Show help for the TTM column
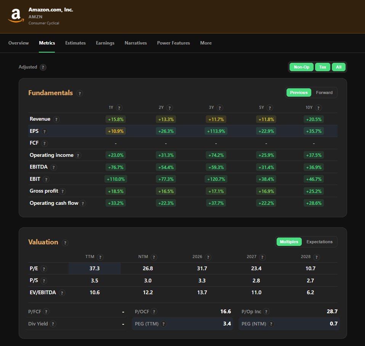The width and height of the screenshot is (365, 346). click(100, 257)
